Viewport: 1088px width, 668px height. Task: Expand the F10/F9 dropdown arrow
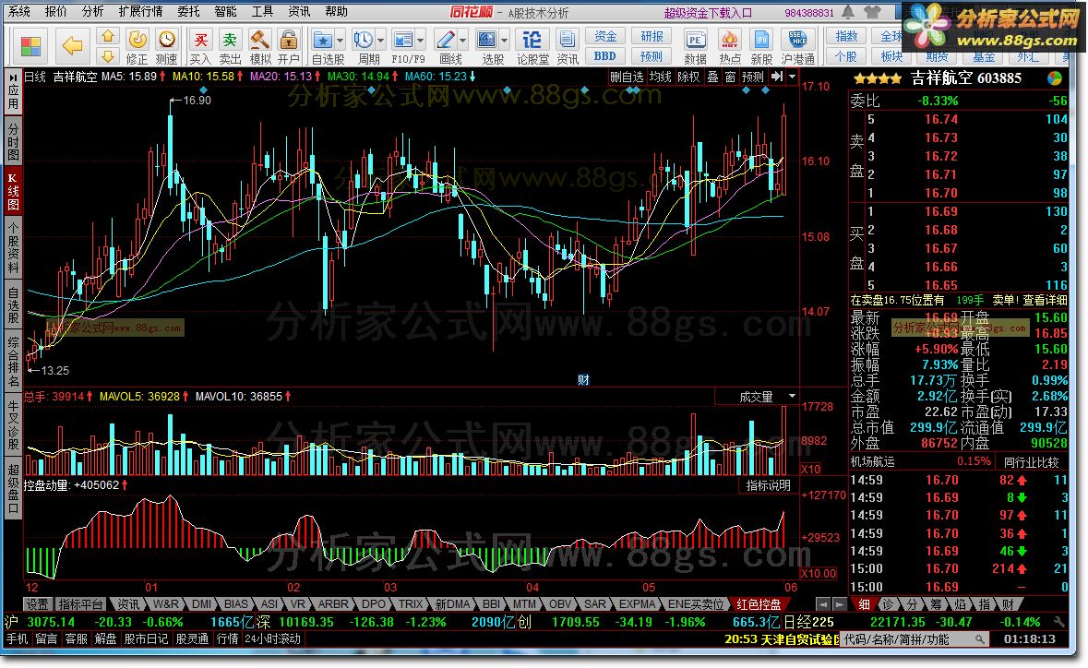pos(420,41)
